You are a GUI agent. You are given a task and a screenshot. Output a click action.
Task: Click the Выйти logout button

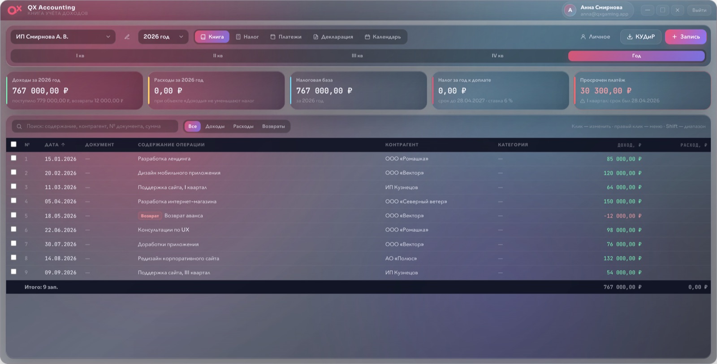699,10
